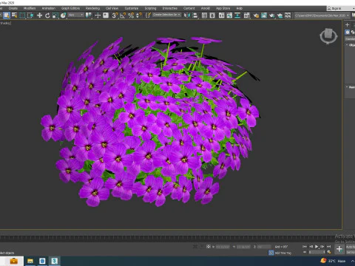355x266 pixels.
Task: Open Edit Named Selection Sets
Action: tap(148, 16)
